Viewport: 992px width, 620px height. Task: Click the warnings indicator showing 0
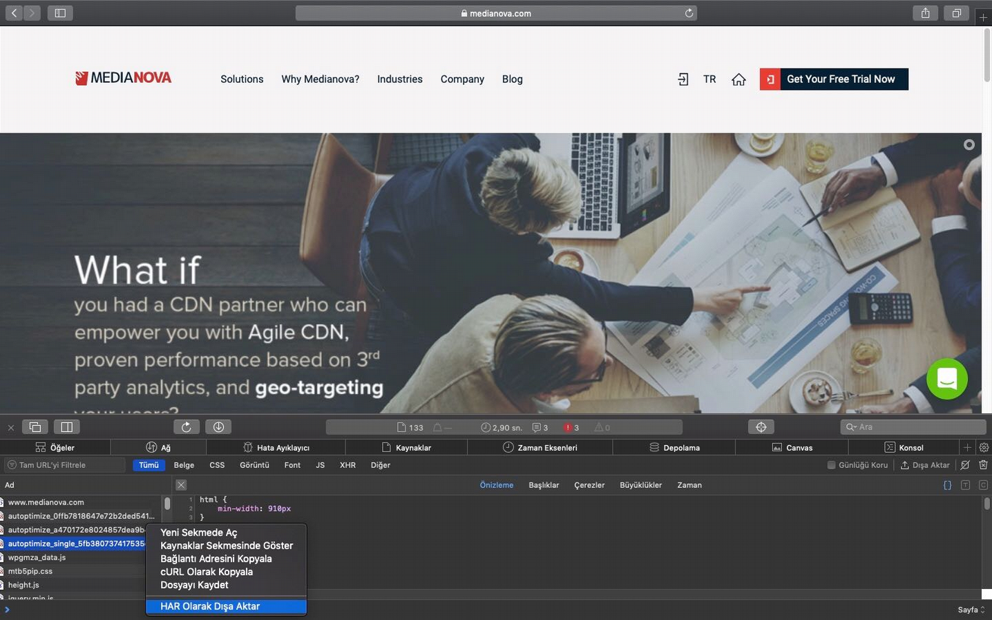602,428
